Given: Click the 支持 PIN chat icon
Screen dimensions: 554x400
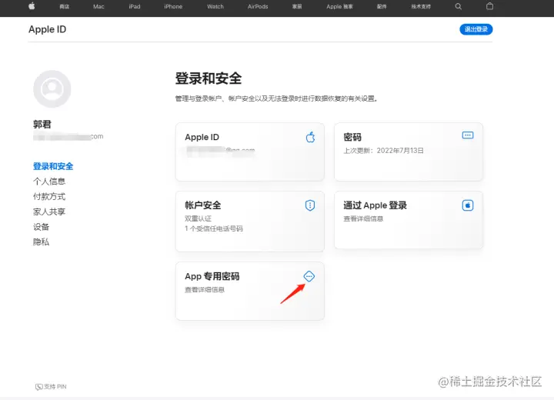Looking at the screenshot, I should coord(39,387).
